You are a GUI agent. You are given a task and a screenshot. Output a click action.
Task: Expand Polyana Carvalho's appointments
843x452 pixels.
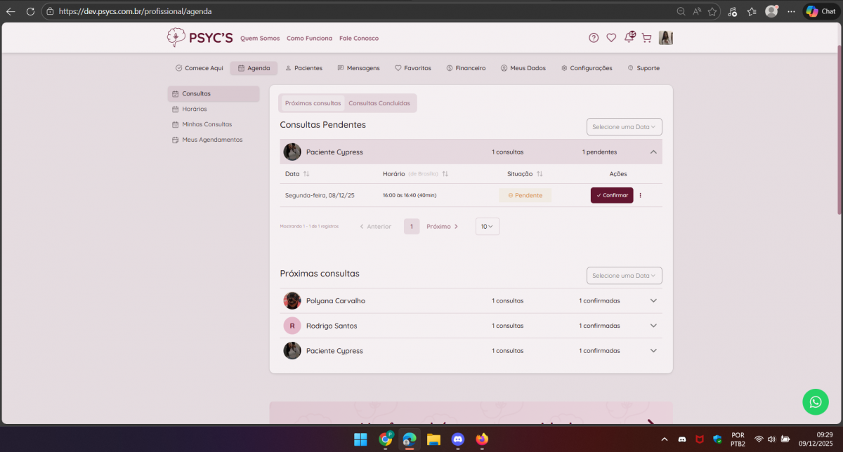(x=653, y=300)
